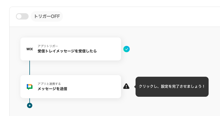
Task: Select the アプリトリガー caption text
Action: coord(48,46)
